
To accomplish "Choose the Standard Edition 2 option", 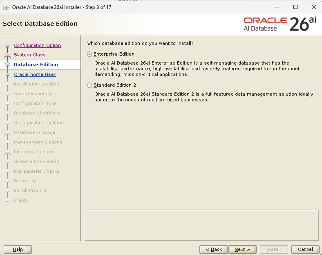I will coord(89,85).
